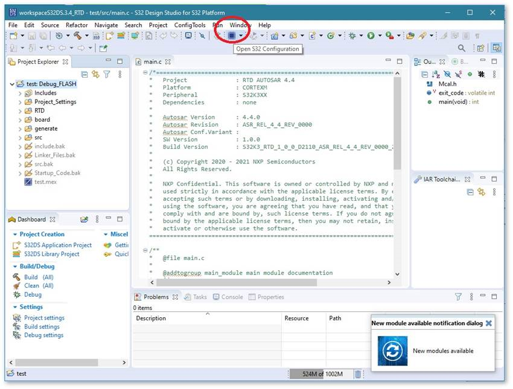Click the Dashboard panel export icon
The height and width of the screenshot is (389, 513).
pyautogui.click(x=84, y=220)
